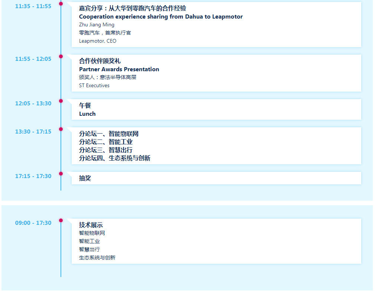Click '智慧出行' under 技术展示
Screen dimensions: 375x292
(x=89, y=249)
